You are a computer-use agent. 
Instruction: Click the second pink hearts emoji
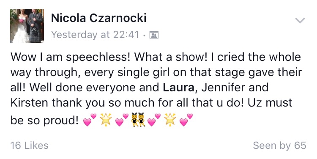[122, 120]
